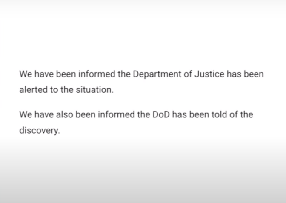This screenshot has width=286, height=203.
Task: Click "informed" before "the Department"
Action: coord(97,74)
